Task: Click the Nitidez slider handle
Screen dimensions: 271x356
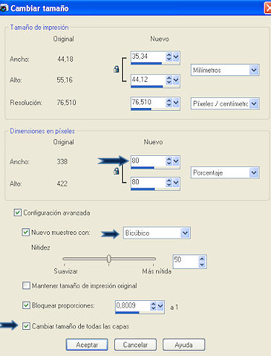Action: pos(109,259)
